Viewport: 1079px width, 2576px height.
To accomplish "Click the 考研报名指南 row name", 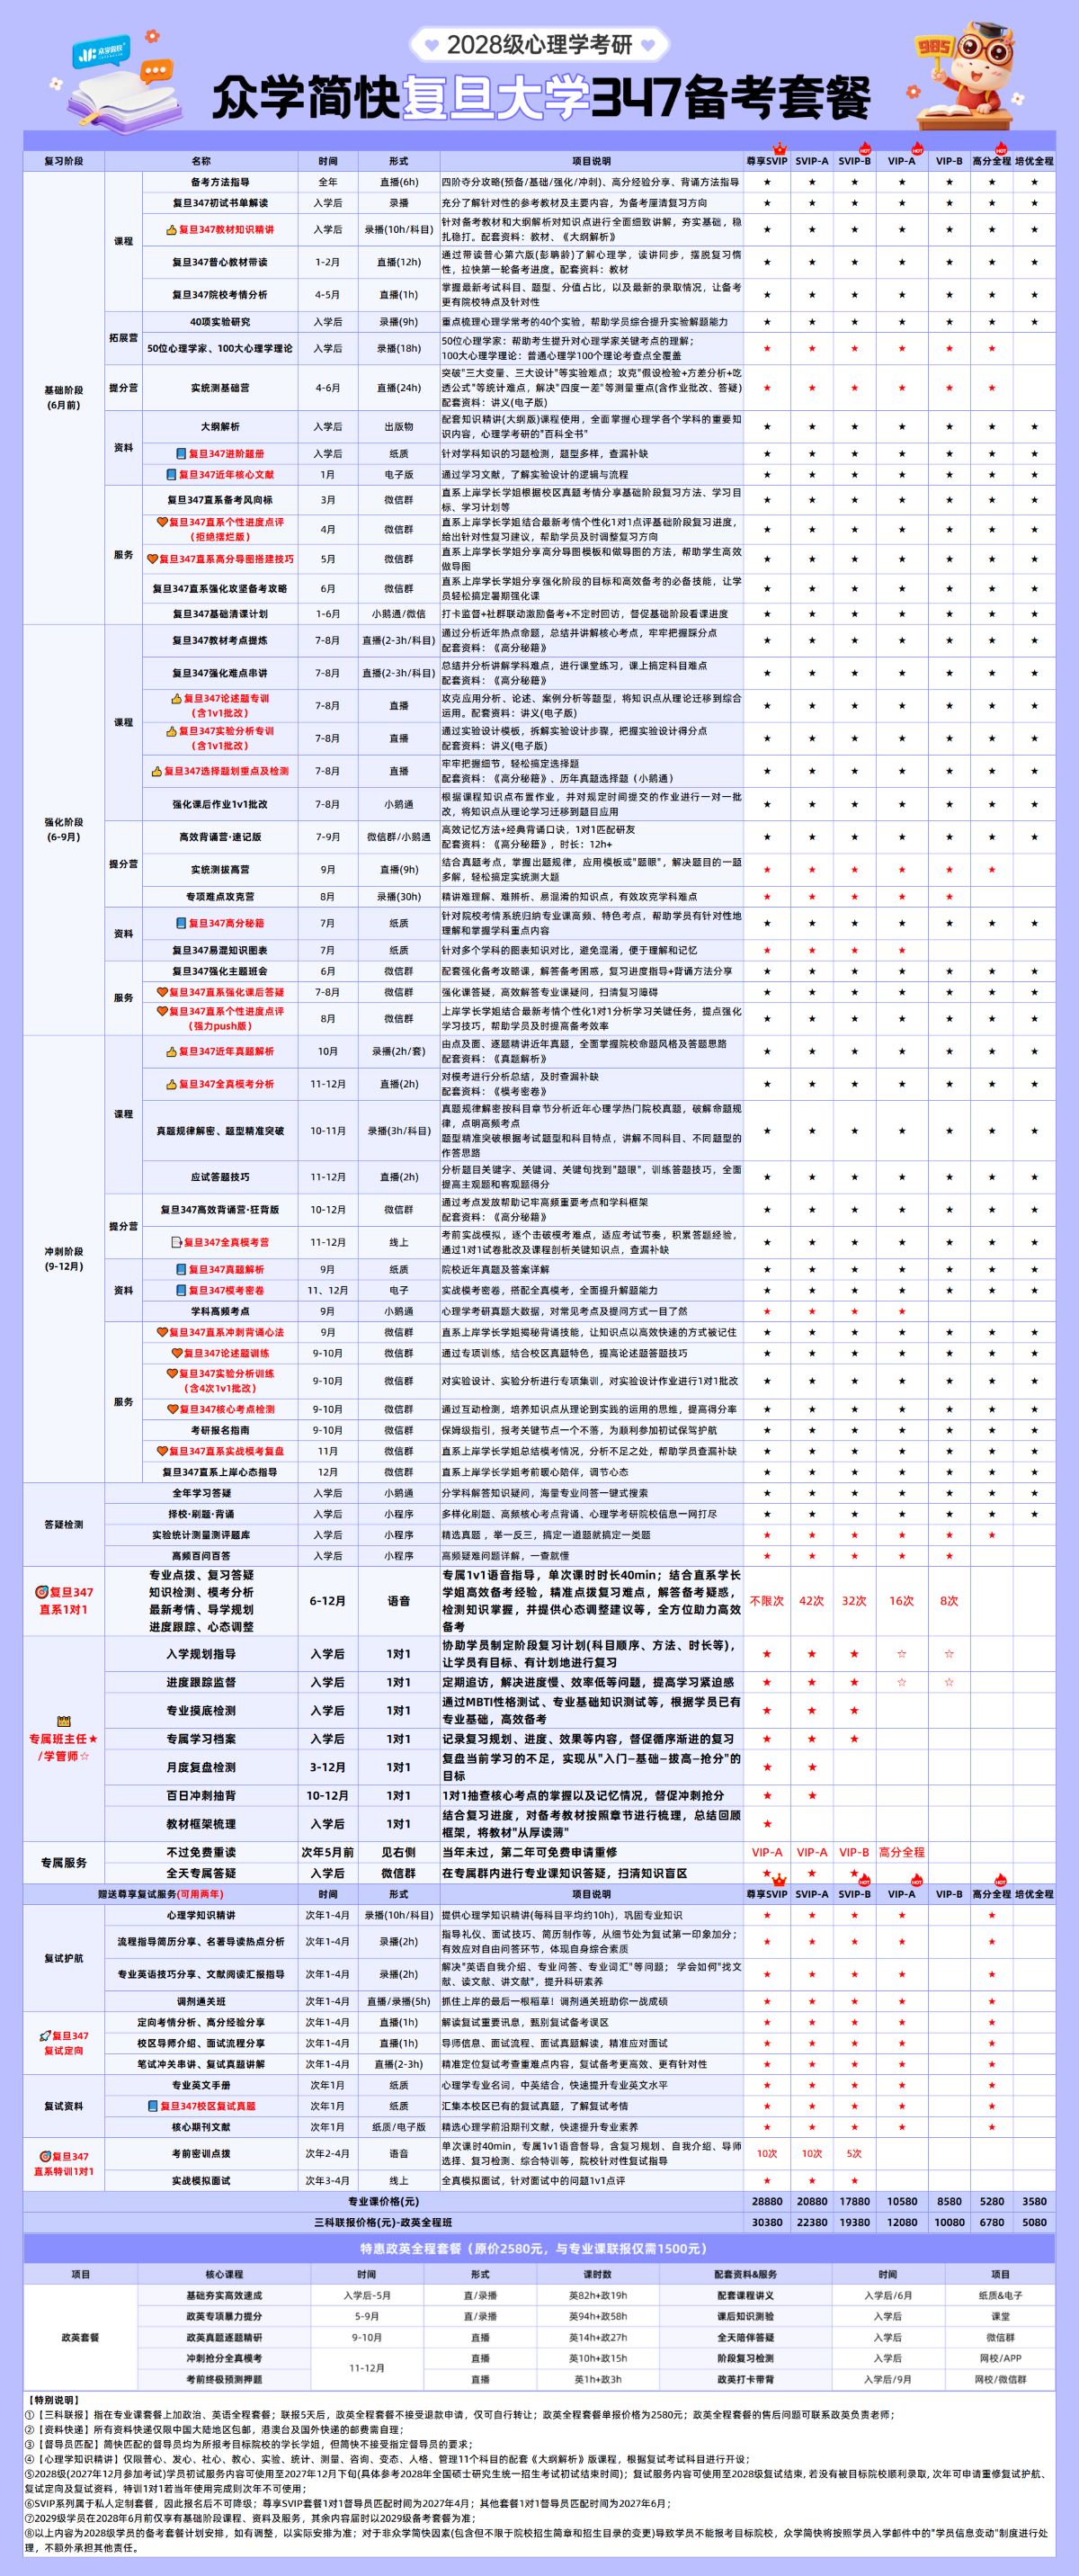I will [220, 1430].
